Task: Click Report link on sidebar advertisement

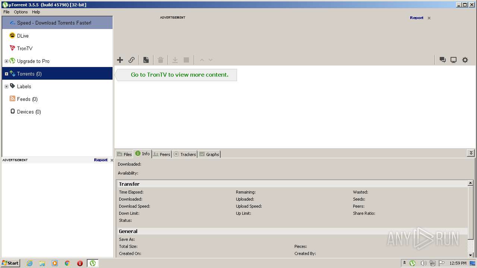Action: point(101,160)
